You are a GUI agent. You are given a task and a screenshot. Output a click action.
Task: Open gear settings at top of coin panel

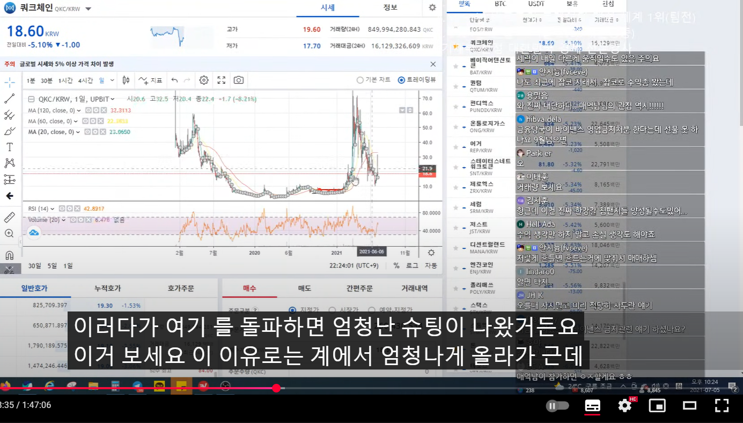(432, 8)
